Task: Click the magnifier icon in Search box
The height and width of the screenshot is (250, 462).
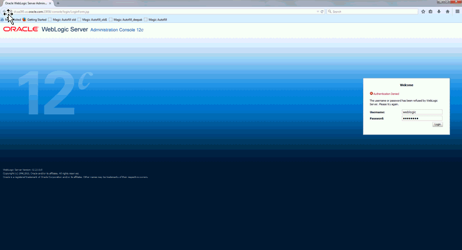Action: pos(330,11)
